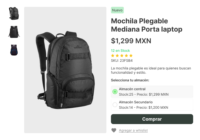Select Almacén Secundario radio button
This screenshot has height=140, width=200.
pos(115,105)
